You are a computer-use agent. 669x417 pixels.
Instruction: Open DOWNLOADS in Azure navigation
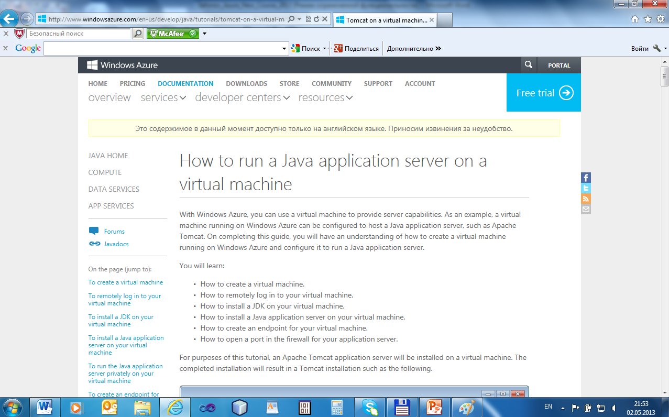[x=247, y=83]
